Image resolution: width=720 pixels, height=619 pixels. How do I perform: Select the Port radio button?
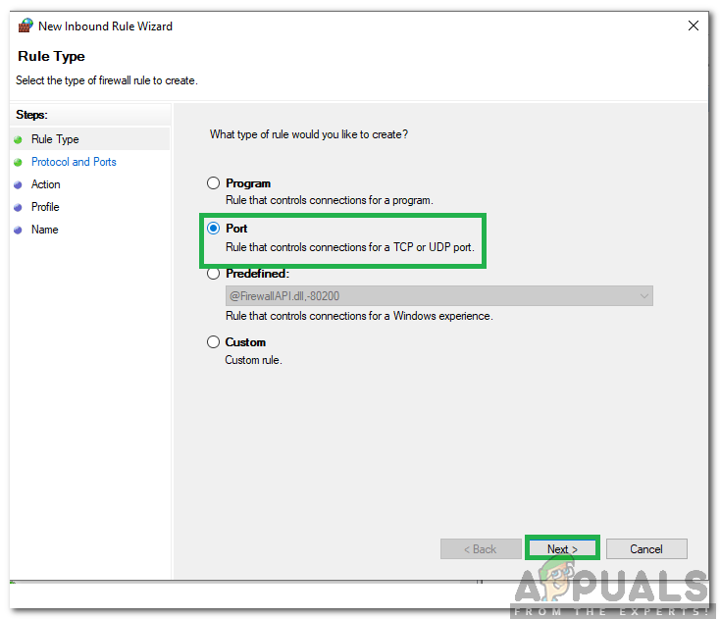coord(213,229)
